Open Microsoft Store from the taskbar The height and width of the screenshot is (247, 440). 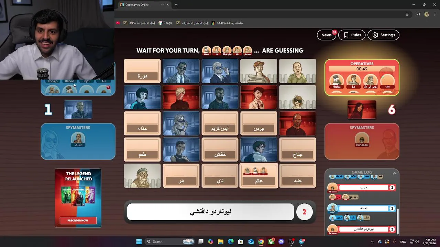241,242
